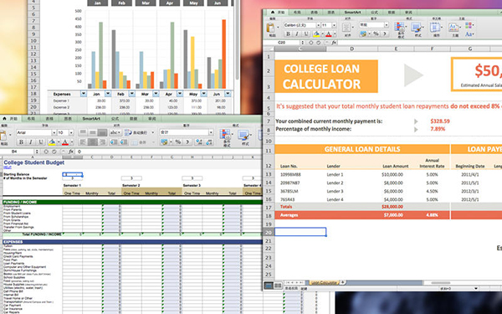Click the yellow fill color bucket in the College Student Budget ribbon

point(52,142)
